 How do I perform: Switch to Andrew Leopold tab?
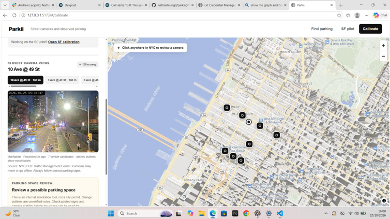pyautogui.click(x=33, y=5)
